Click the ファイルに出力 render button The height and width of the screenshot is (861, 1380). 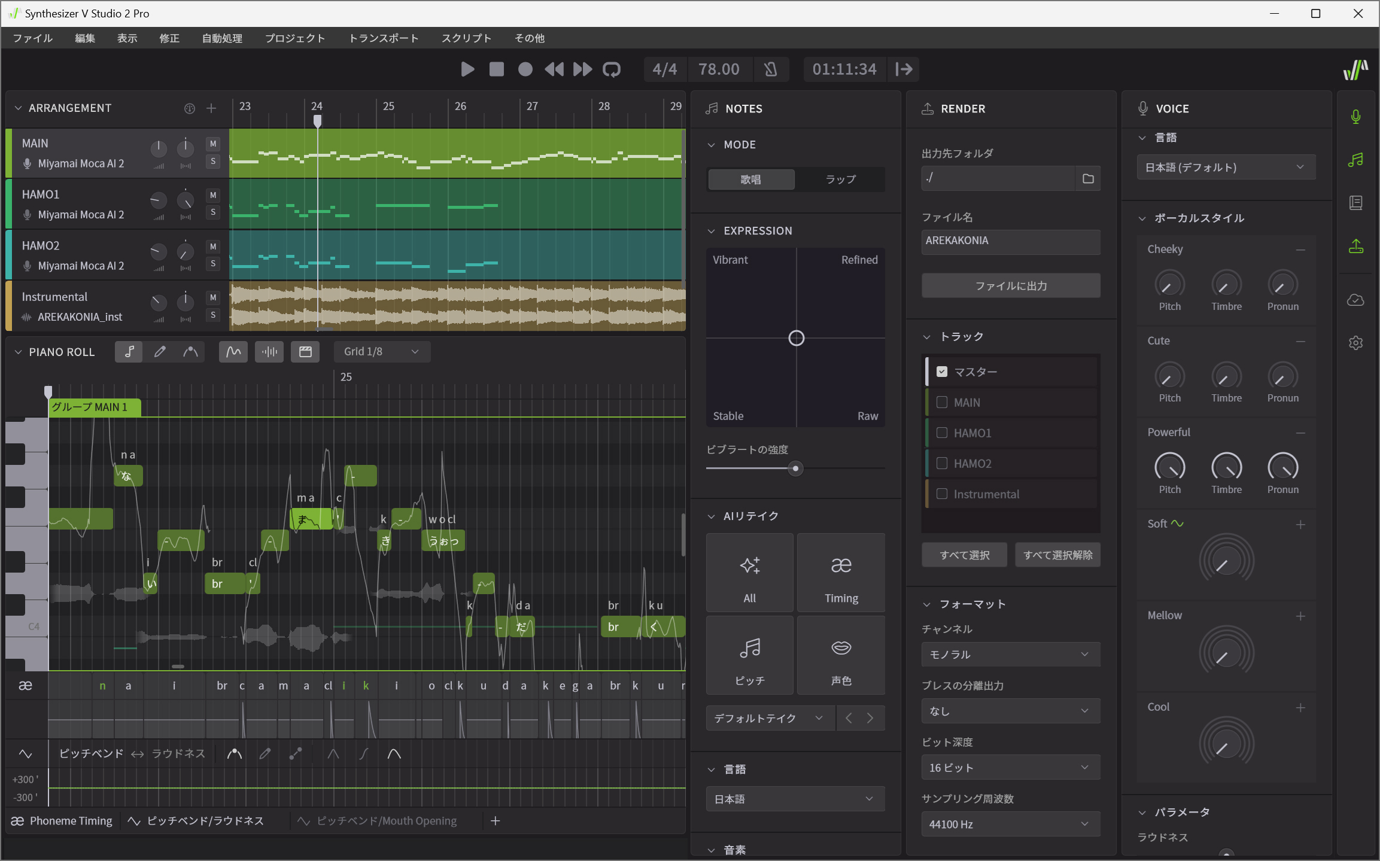[1010, 285]
